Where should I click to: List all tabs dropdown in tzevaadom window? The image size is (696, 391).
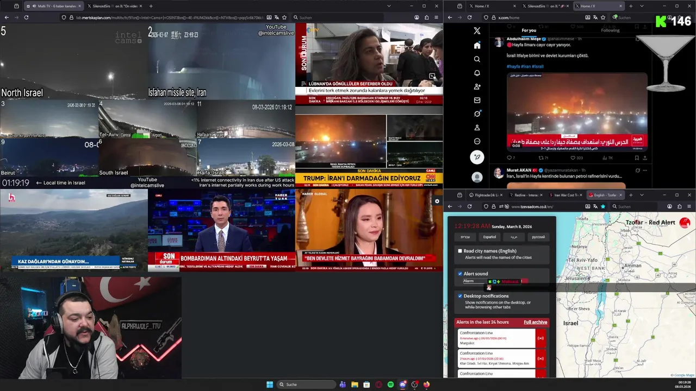(x=642, y=195)
